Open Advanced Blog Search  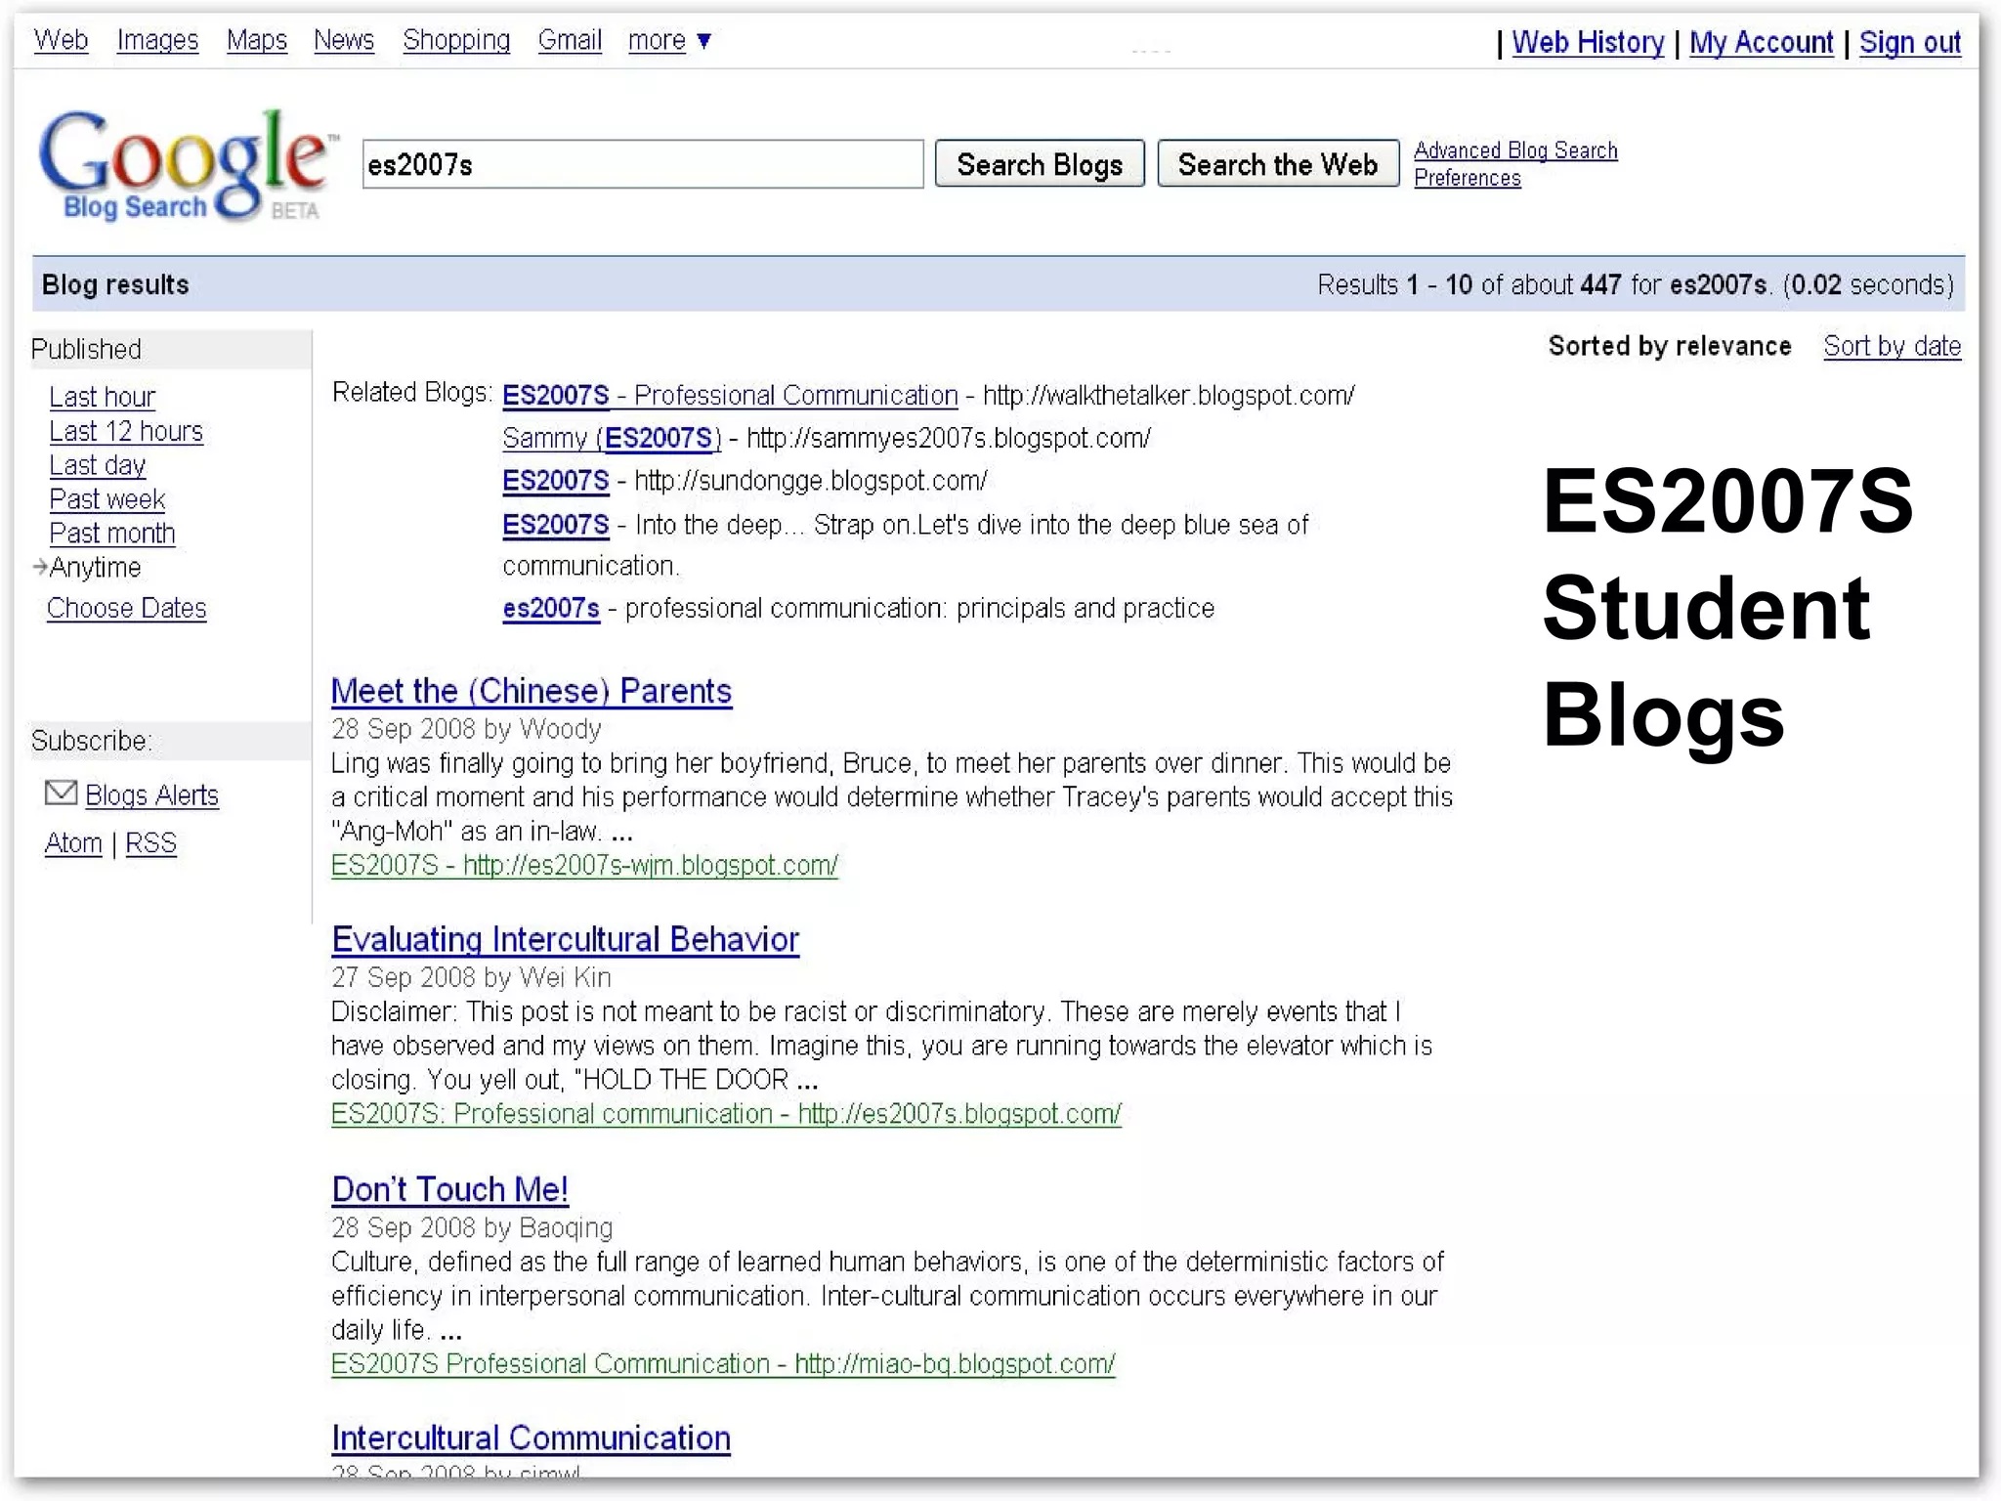tap(1515, 150)
